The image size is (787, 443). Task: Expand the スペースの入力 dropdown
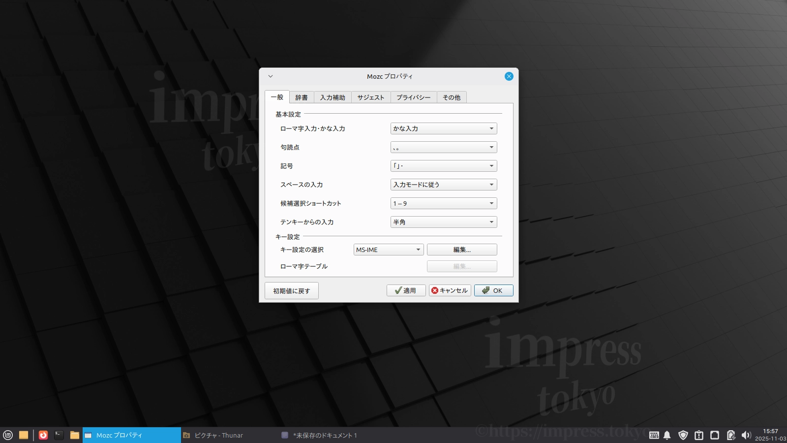click(444, 185)
